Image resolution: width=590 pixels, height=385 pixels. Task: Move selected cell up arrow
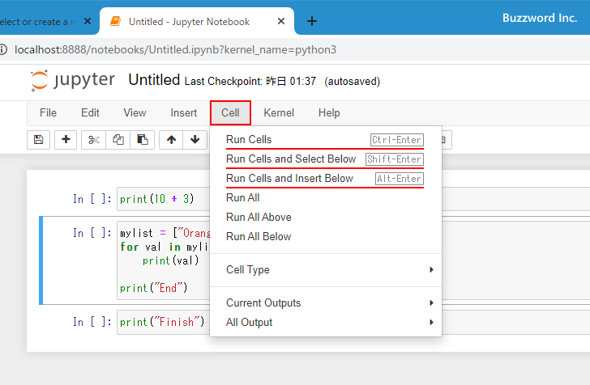pos(171,140)
